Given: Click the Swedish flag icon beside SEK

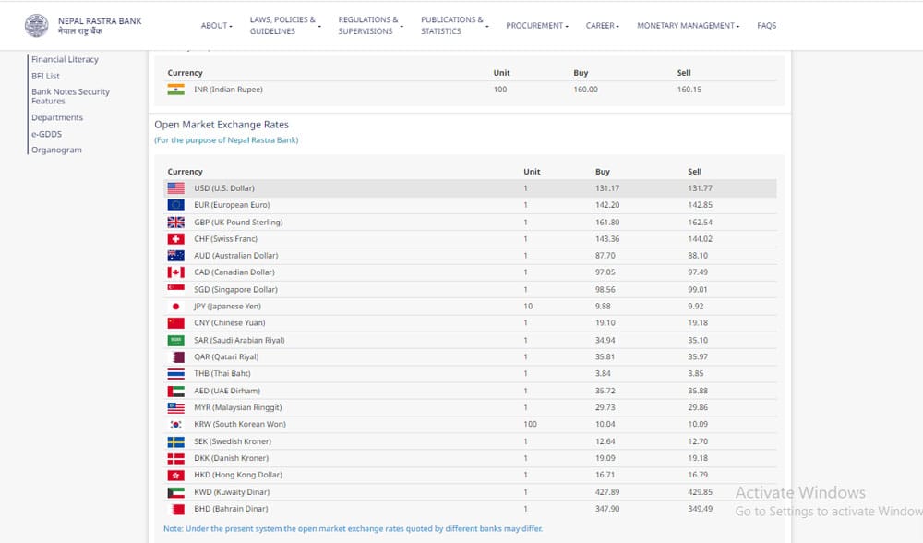Looking at the screenshot, I should coord(175,441).
